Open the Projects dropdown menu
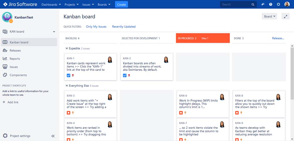Viewport: 294px width, 141px height. [x=71, y=4]
